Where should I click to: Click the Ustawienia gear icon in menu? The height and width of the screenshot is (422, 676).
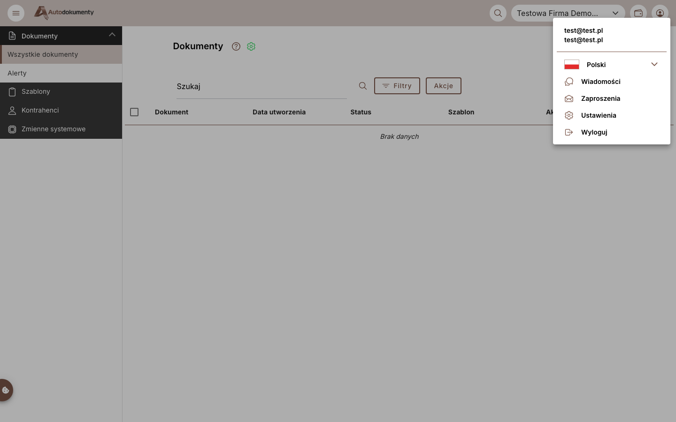[569, 115]
